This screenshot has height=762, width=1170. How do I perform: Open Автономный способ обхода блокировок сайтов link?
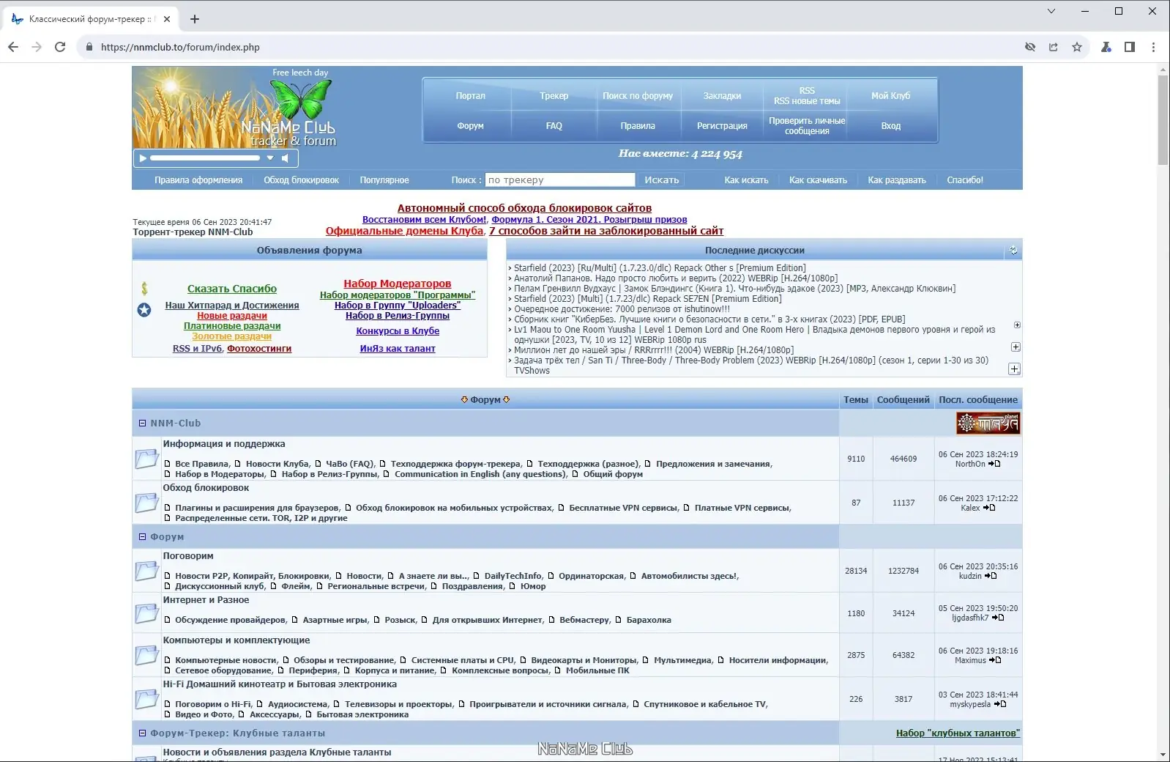524,208
